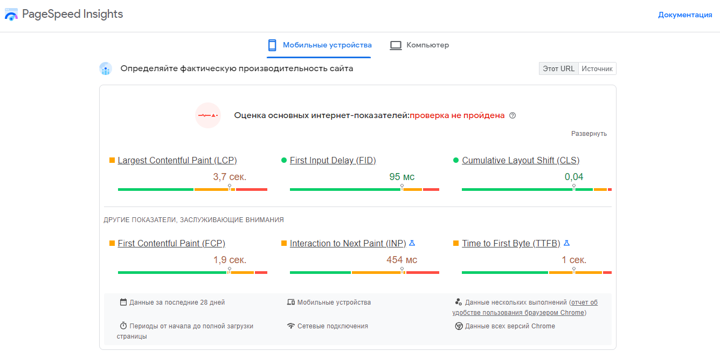
Task: Open the "Мобильные устройства" tab
Action: point(327,45)
